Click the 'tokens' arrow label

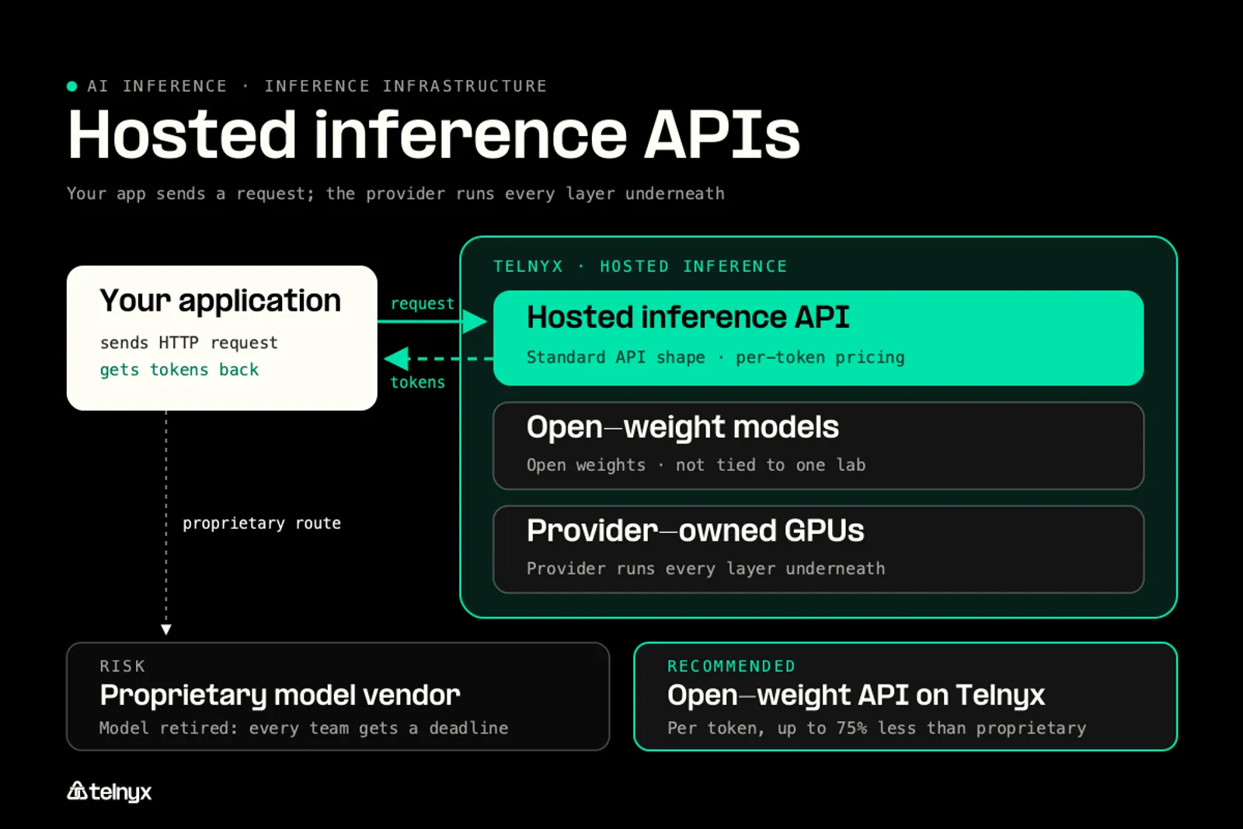click(417, 382)
